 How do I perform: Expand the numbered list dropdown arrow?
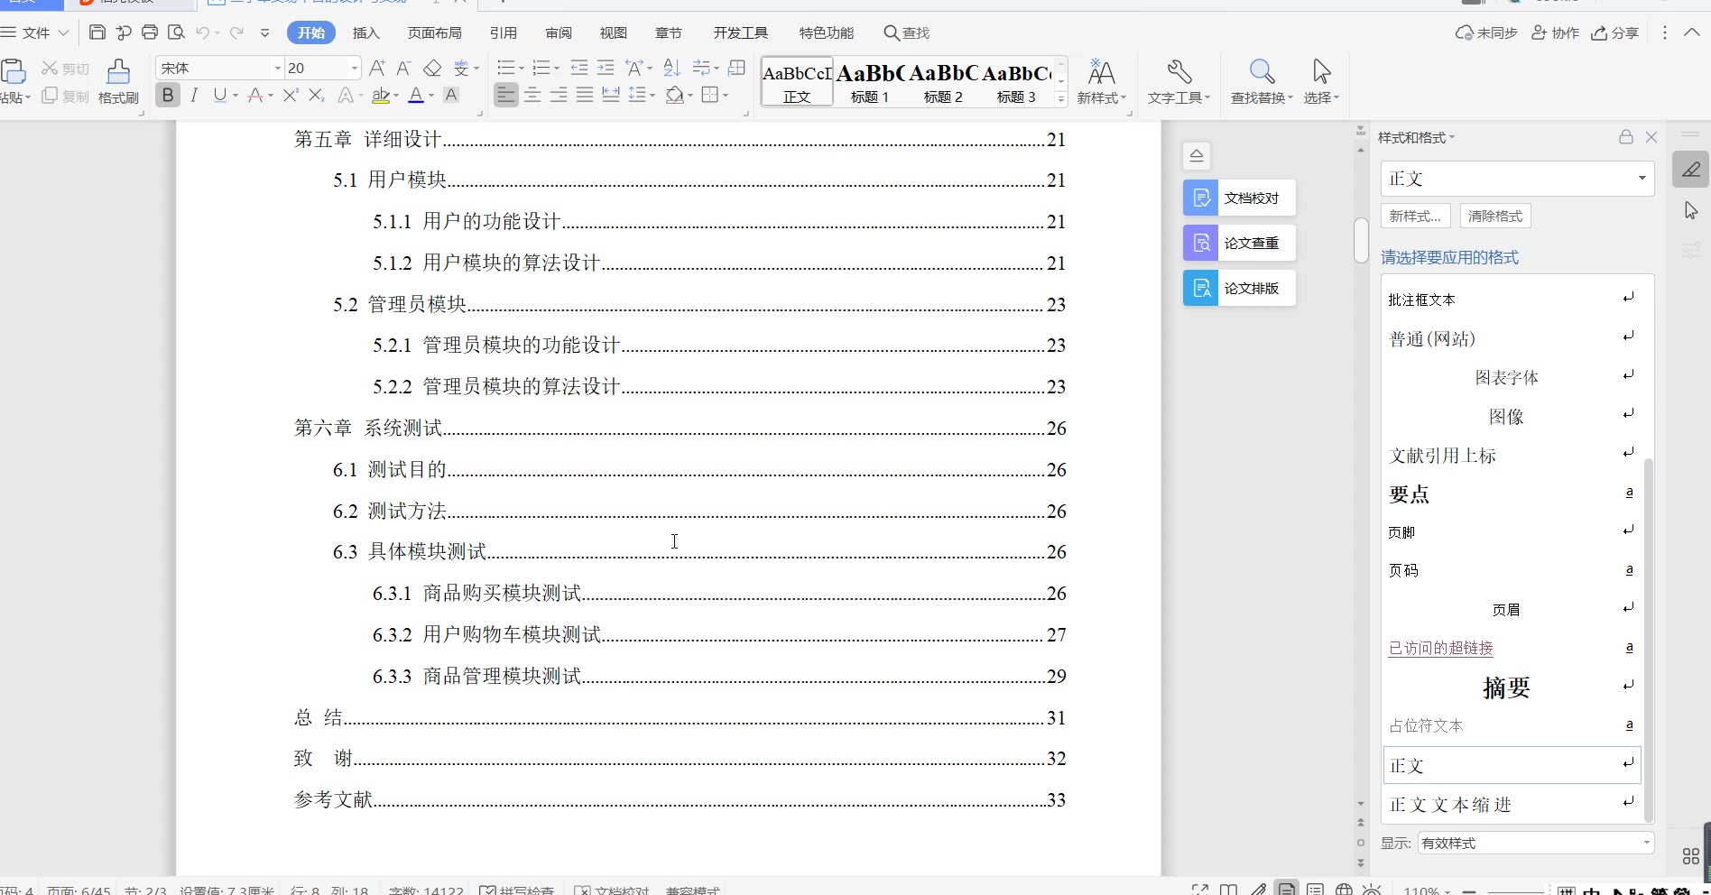click(x=556, y=69)
